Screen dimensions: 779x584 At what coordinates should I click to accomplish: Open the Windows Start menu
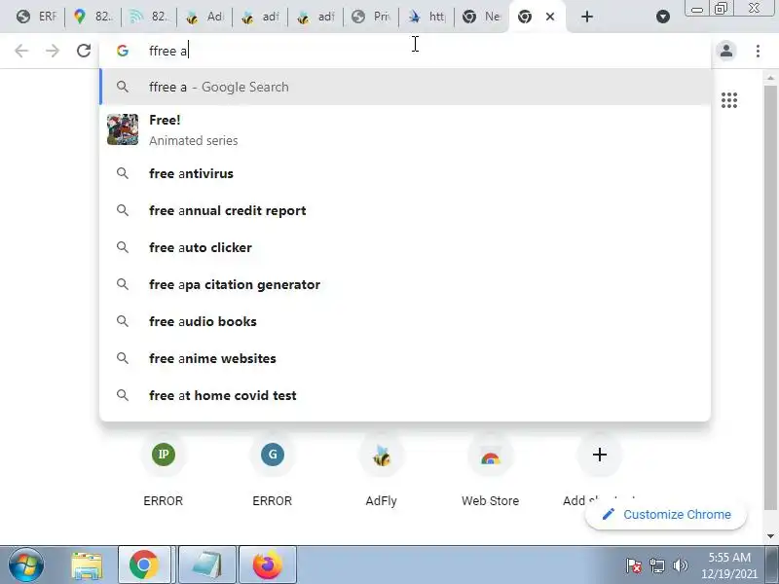(26, 566)
